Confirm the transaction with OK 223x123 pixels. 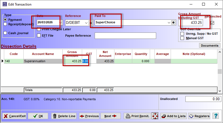[x=38, y=116]
